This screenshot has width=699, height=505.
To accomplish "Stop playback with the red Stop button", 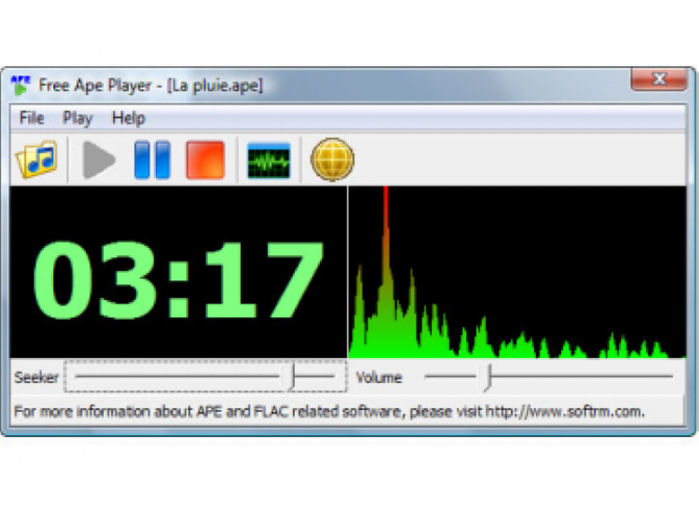I will point(205,160).
